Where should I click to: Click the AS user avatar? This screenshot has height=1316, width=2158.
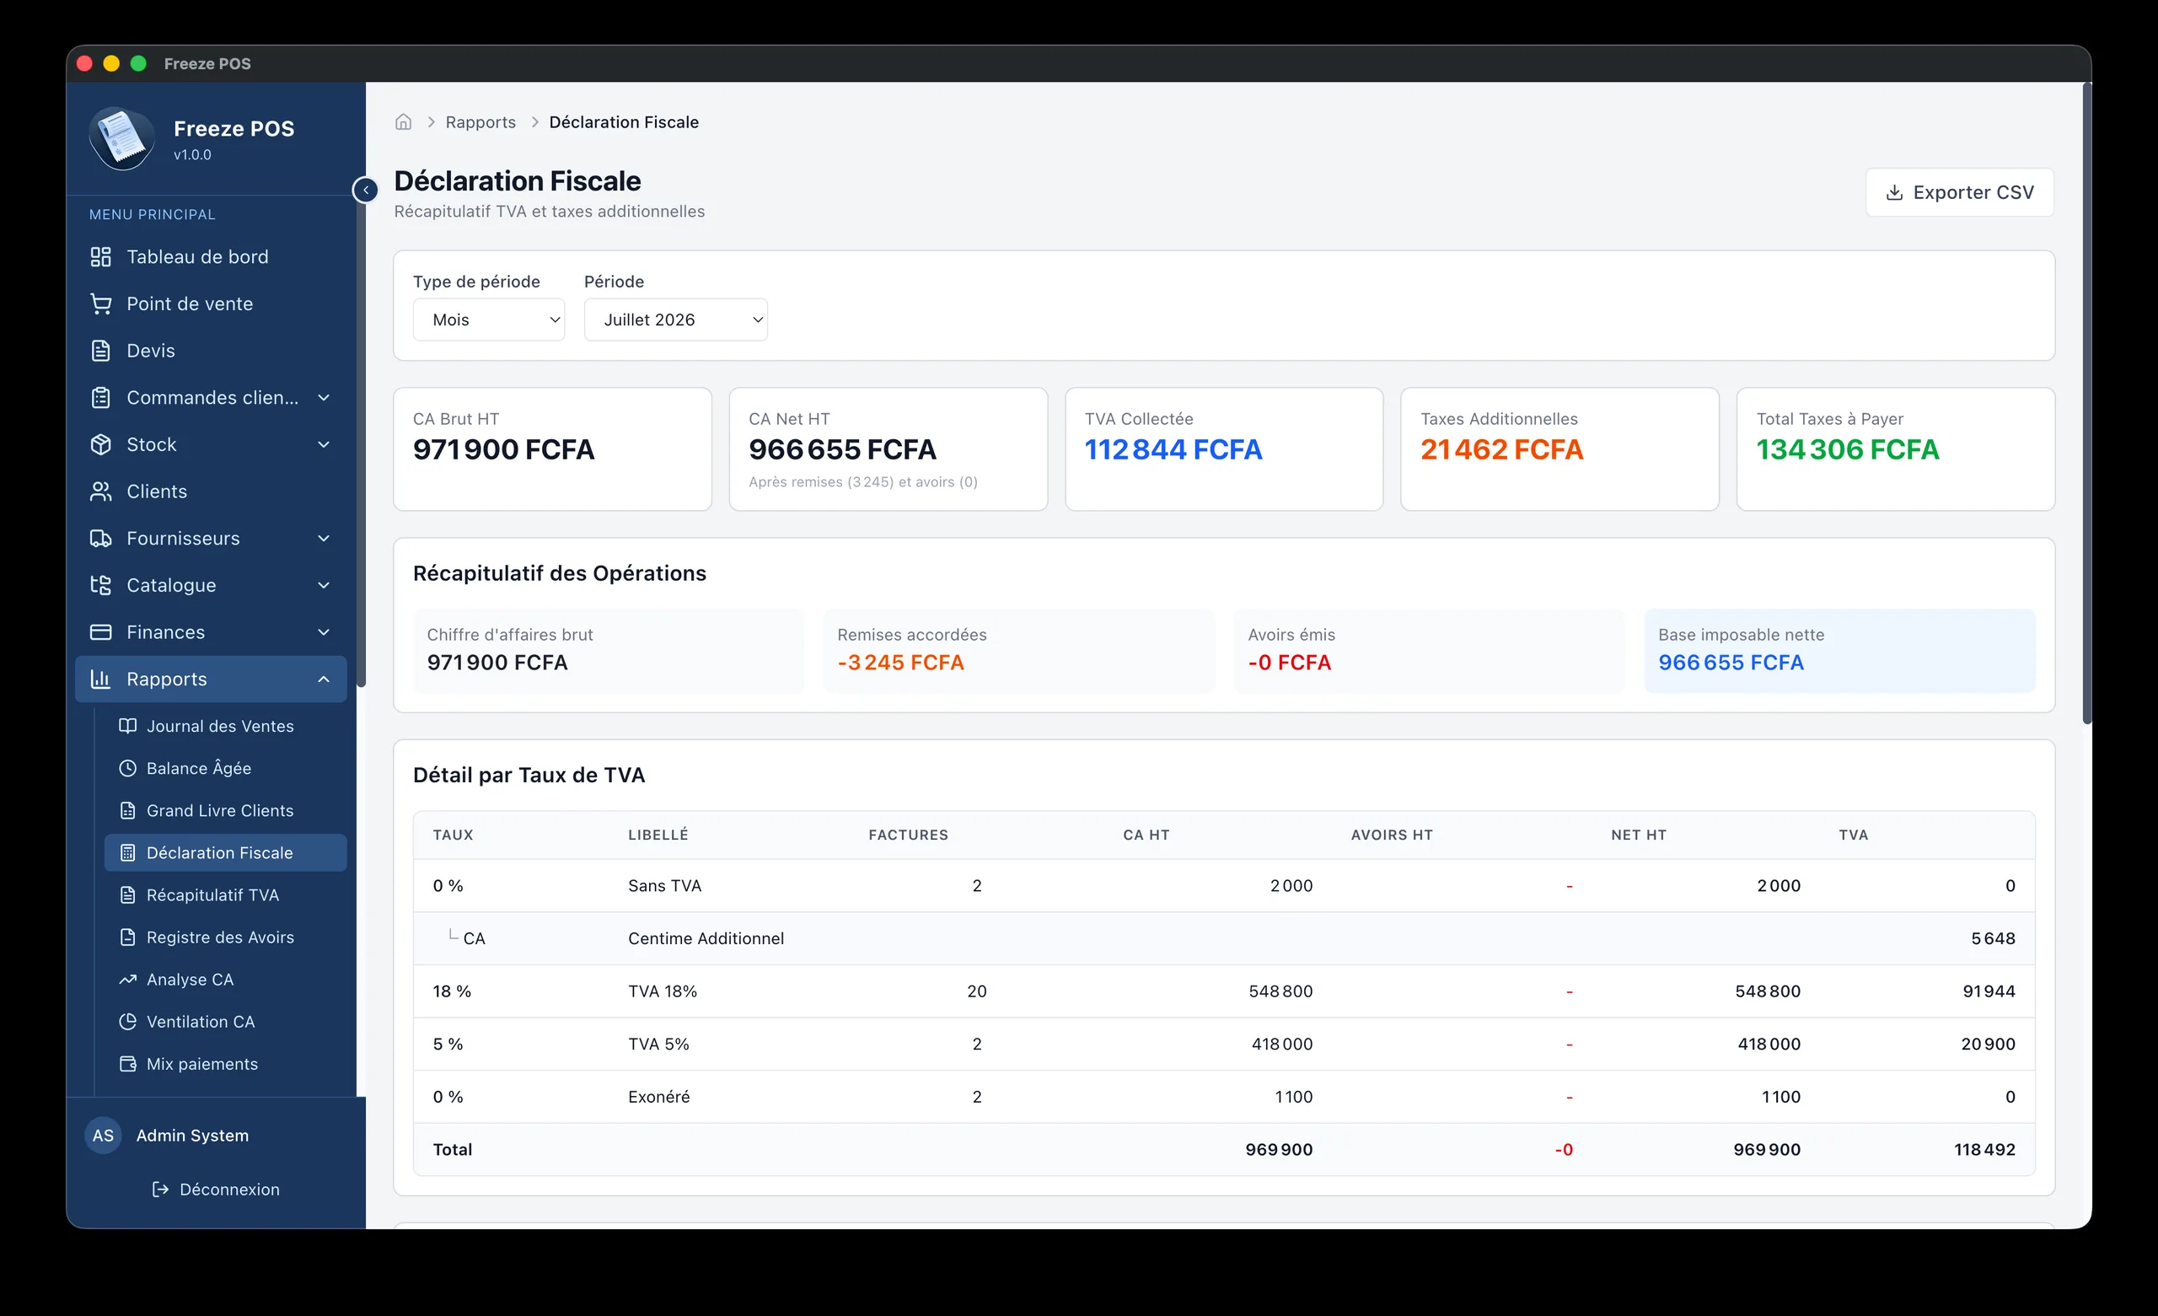coord(104,1135)
